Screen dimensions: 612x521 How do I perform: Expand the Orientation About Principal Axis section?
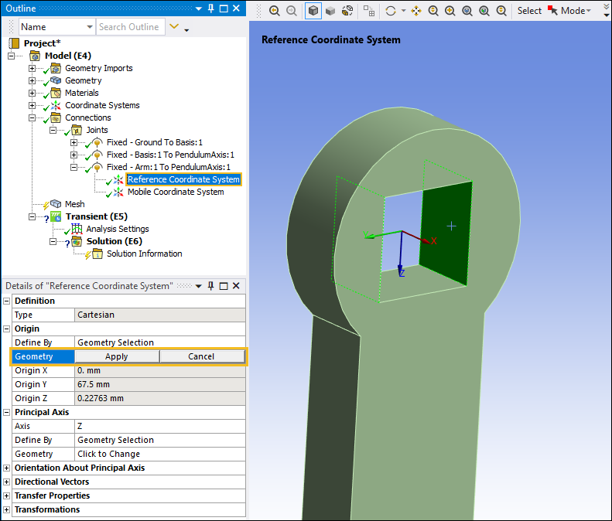point(7,468)
